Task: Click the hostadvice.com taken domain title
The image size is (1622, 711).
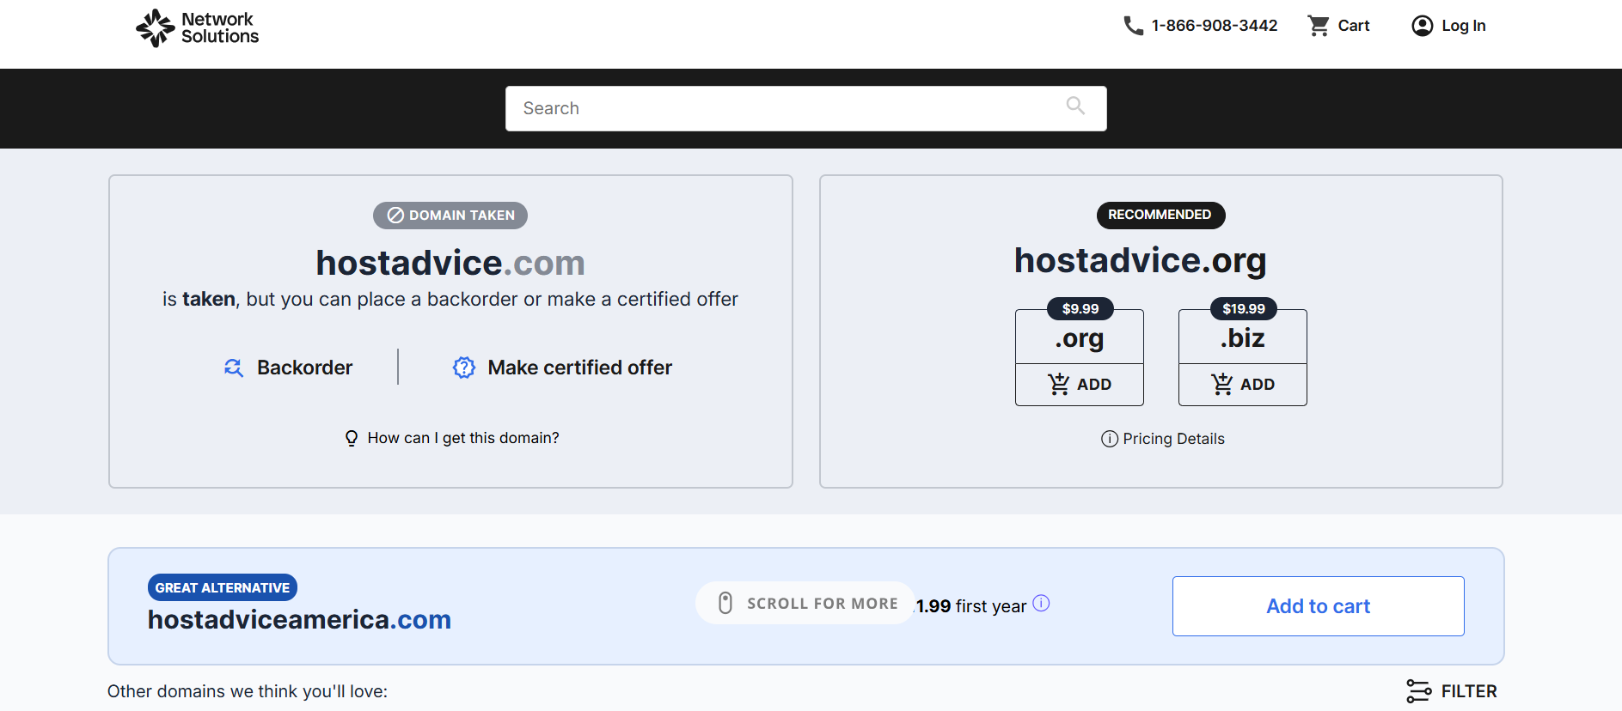Action: click(450, 263)
